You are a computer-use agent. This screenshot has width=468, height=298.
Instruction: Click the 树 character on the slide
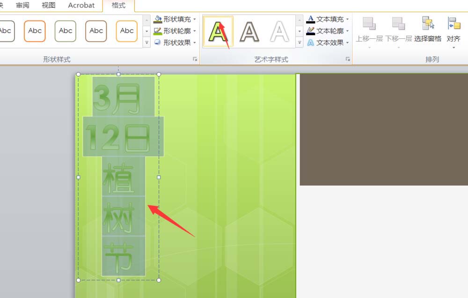pos(118,217)
